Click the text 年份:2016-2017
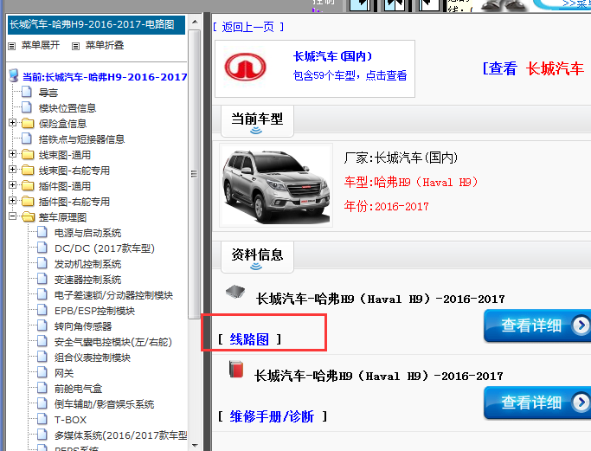Viewport: 591px width, 451px height. 386,206
